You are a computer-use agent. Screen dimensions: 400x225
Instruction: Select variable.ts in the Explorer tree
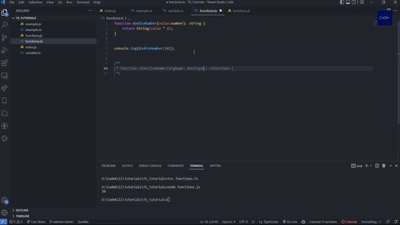33,52
